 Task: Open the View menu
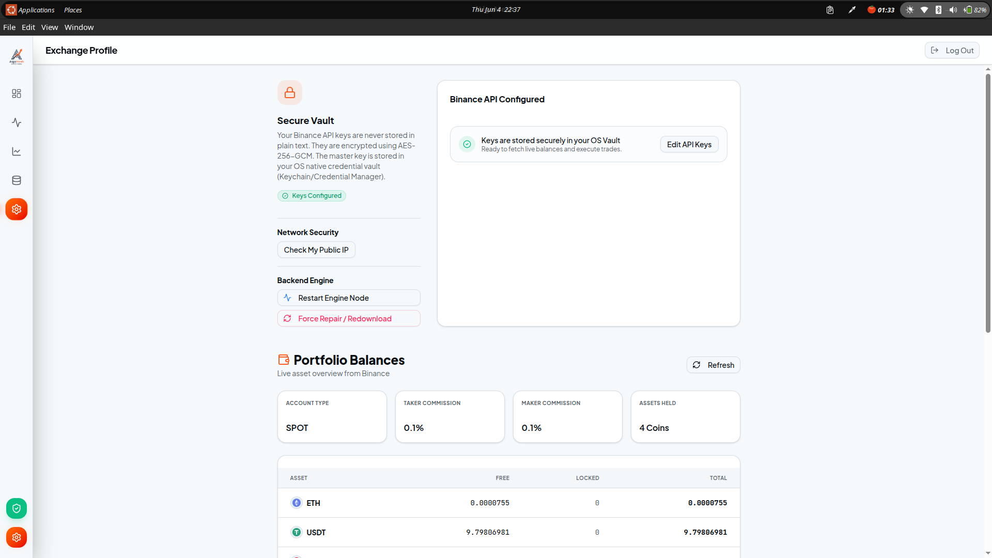(x=50, y=27)
